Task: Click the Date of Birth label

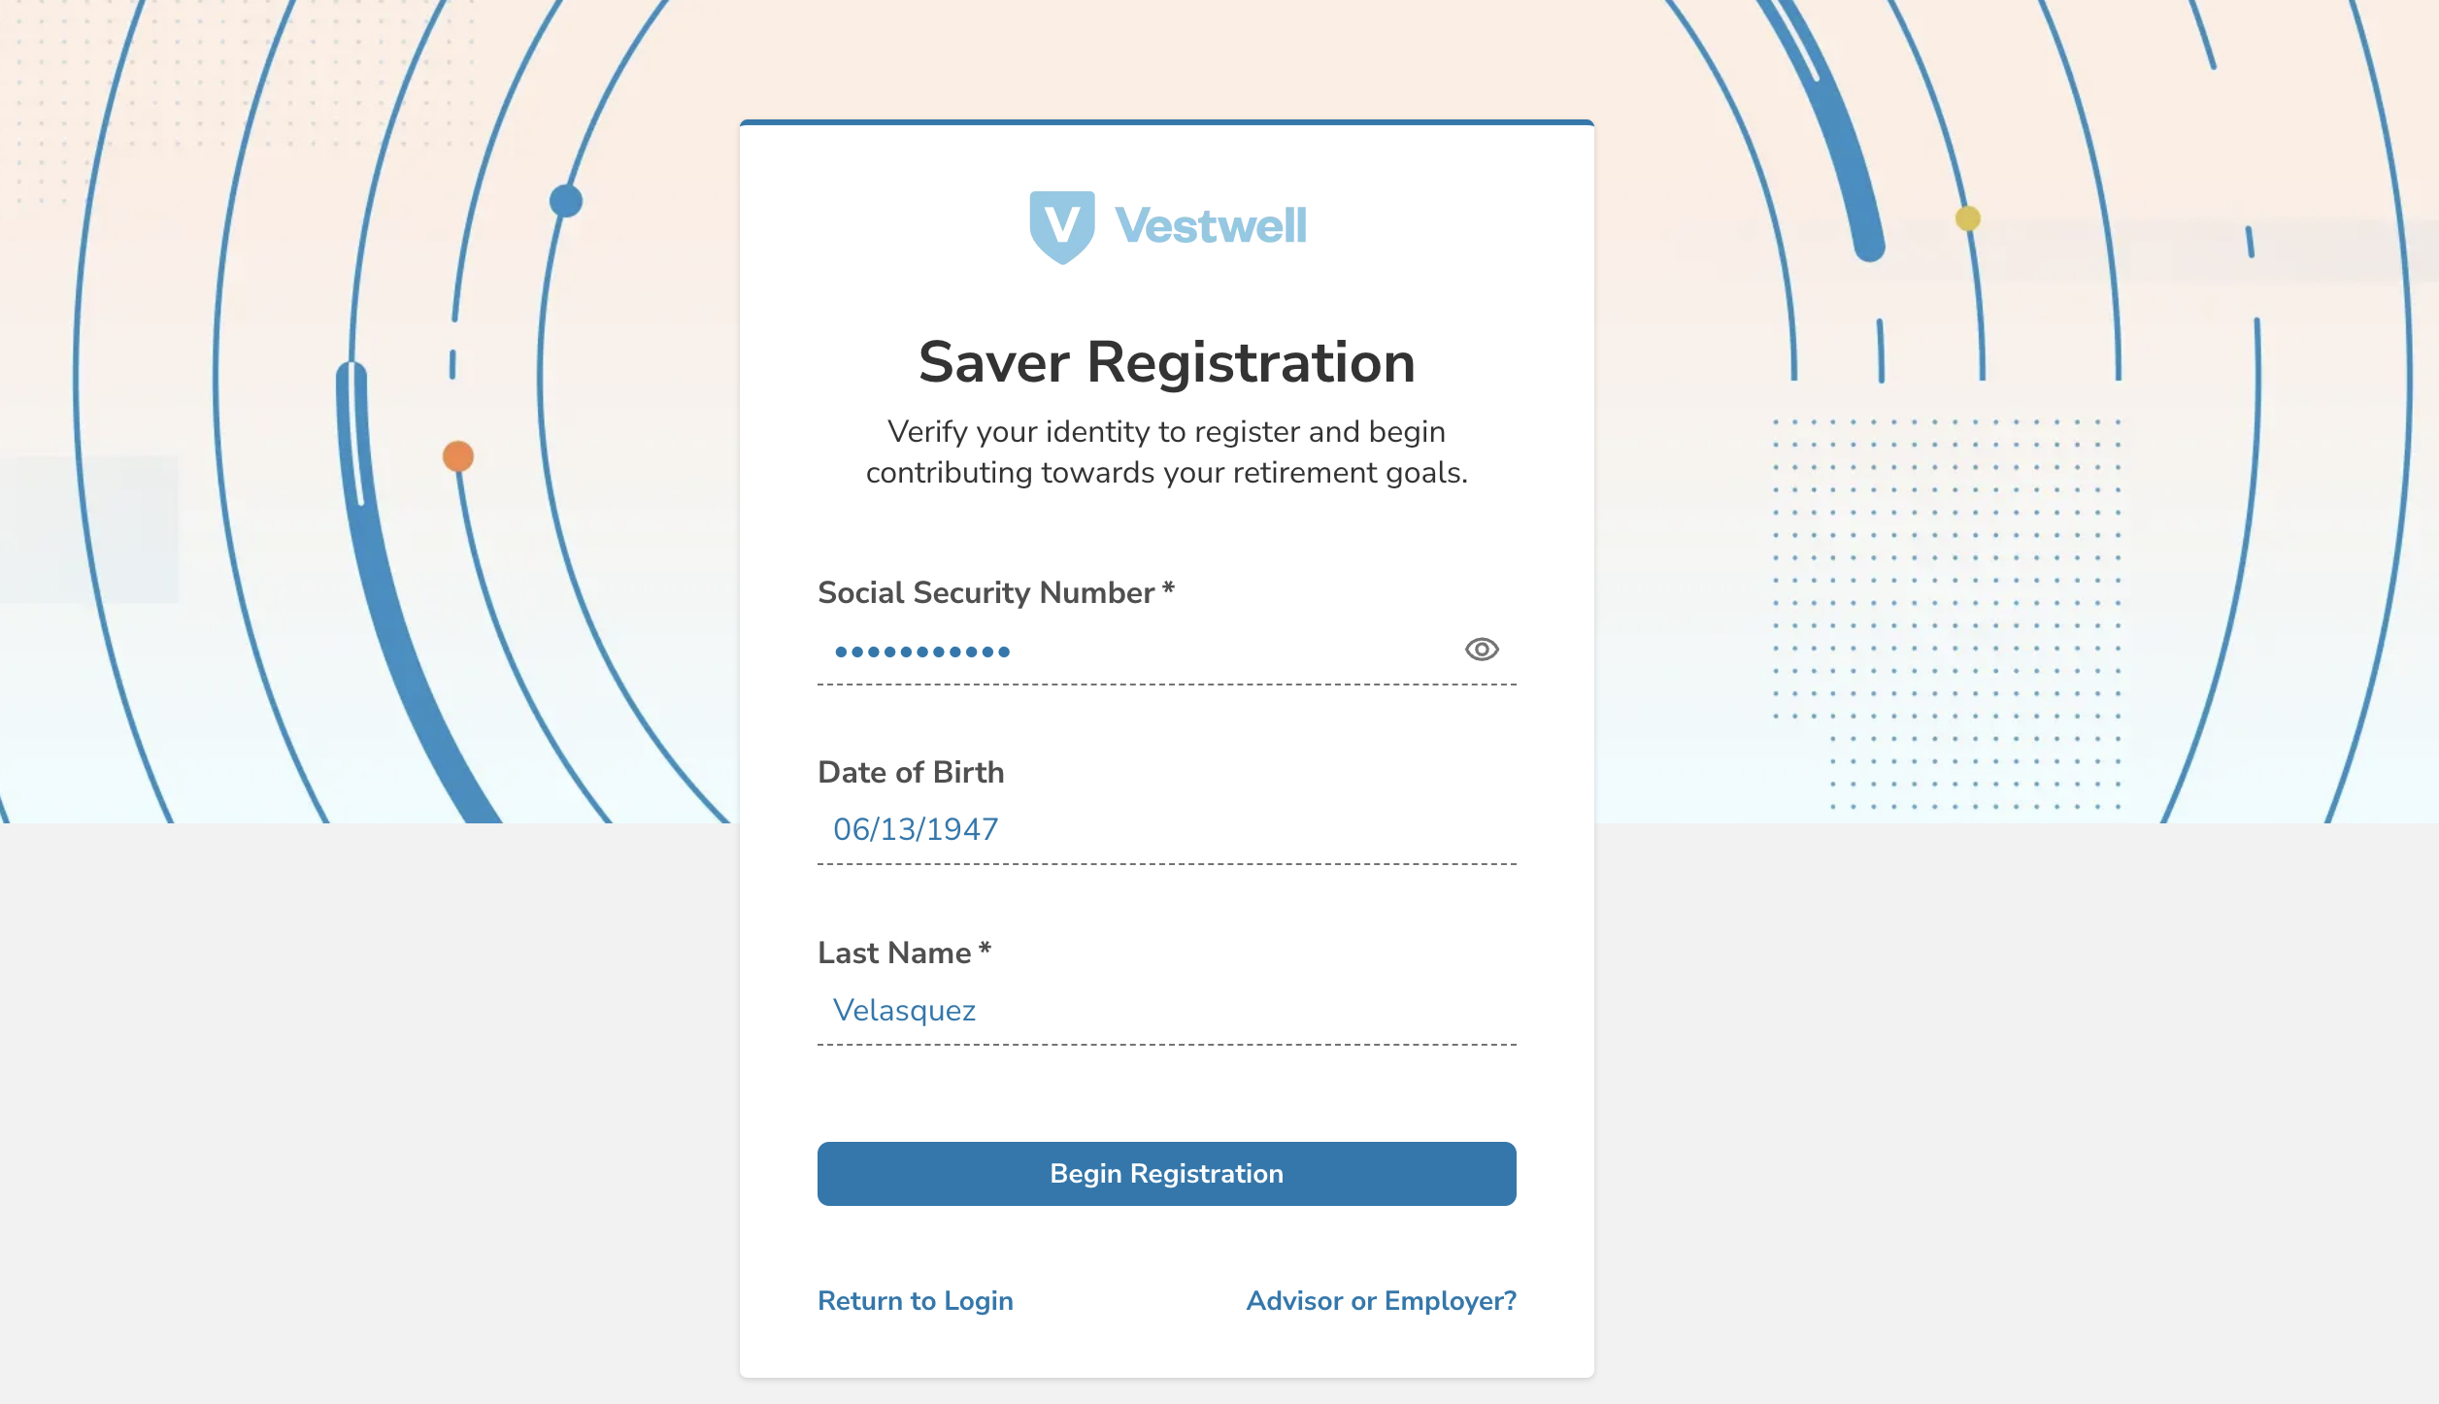Action: point(911,772)
